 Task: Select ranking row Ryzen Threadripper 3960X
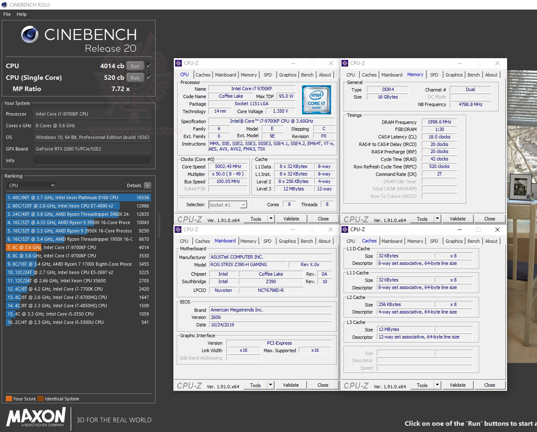78,214
